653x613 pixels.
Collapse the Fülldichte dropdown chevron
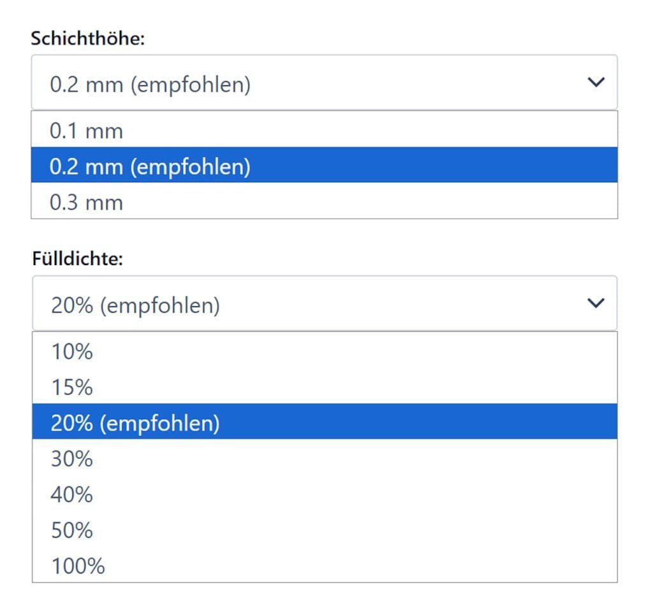[596, 302]
